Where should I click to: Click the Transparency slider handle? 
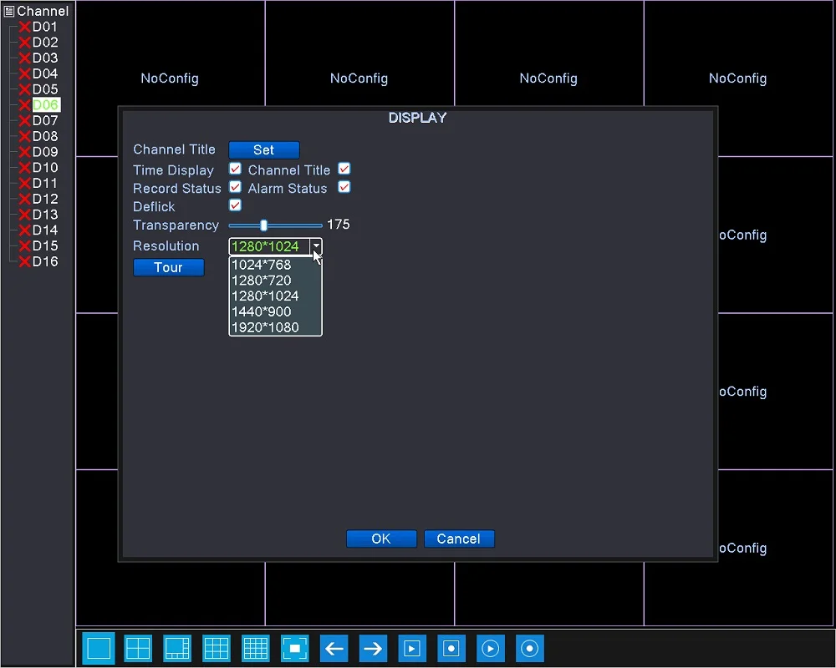pyautogui.click(x=263, y=225)
